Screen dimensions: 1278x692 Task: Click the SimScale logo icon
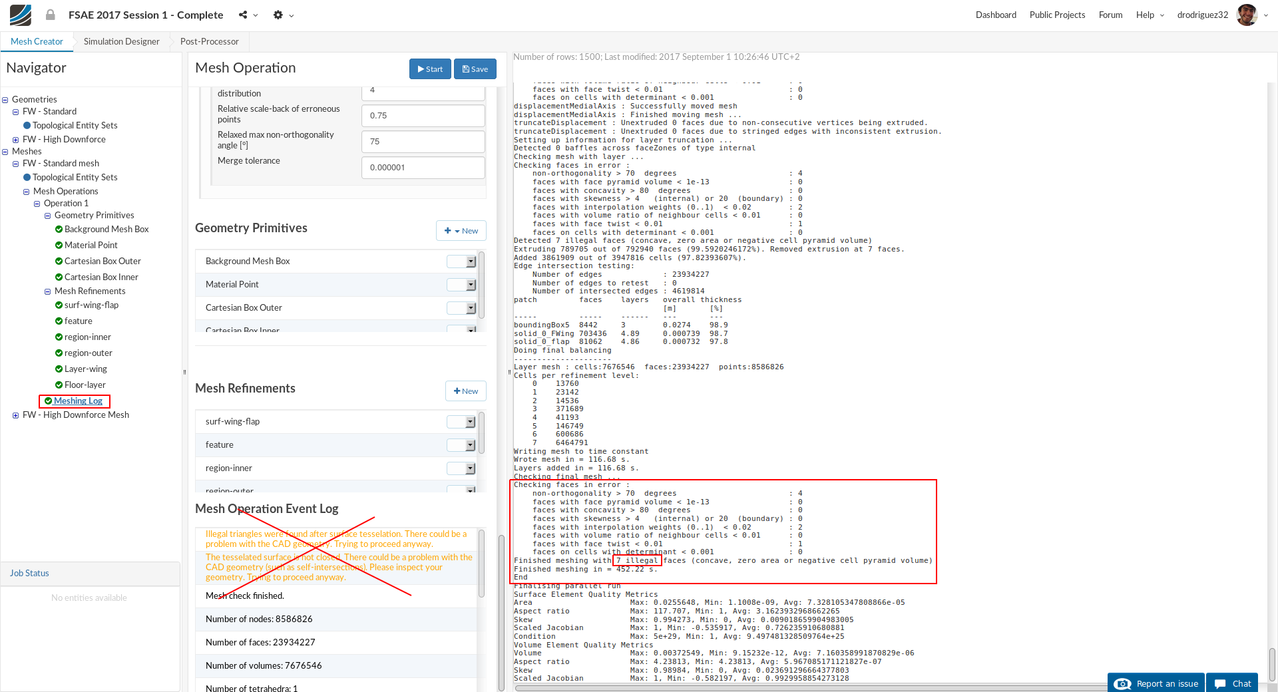[x=21, y=15]
